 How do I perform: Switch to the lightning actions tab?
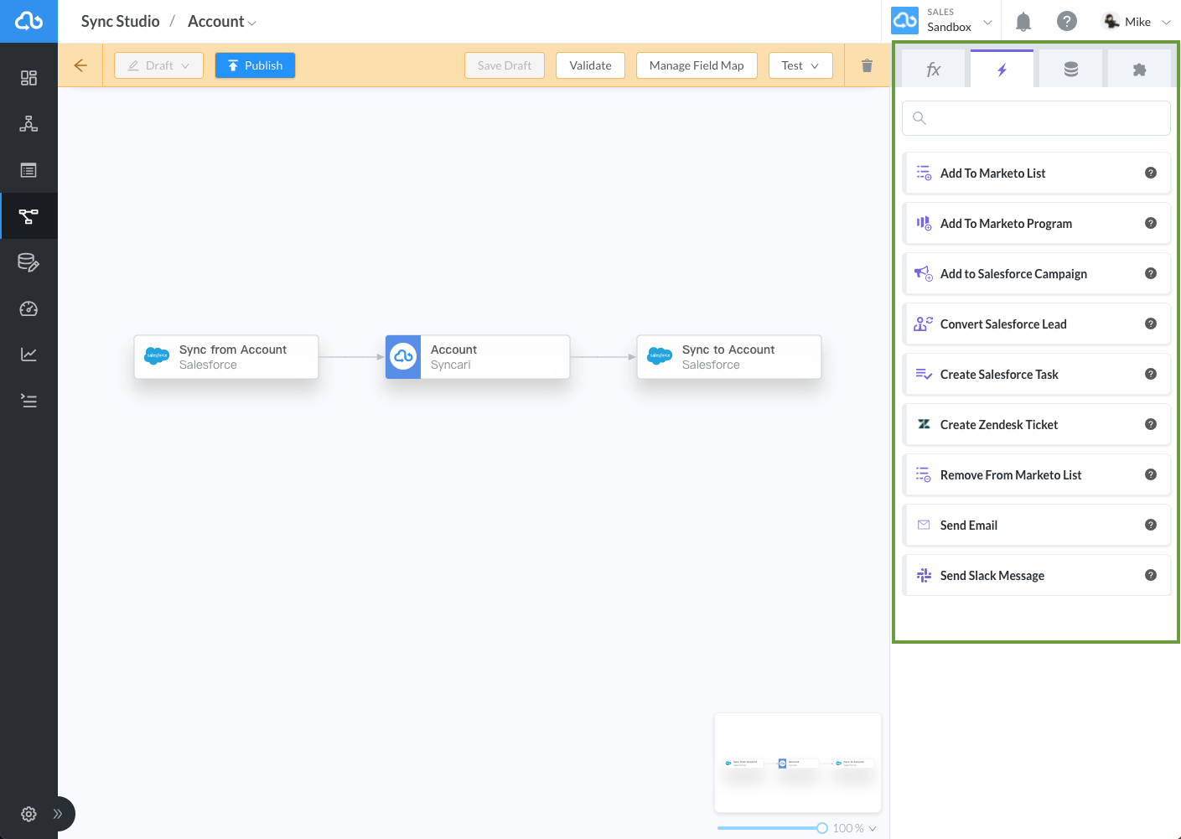[1002, 70]
